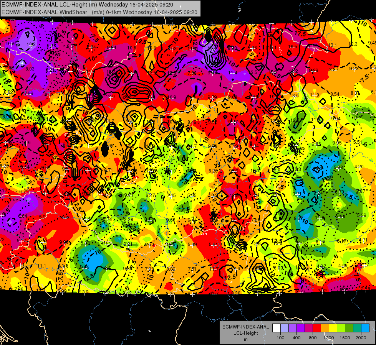This screenshot has height=345, width=376.
Task: Click the map value 8.71
Action: (x=109, y=170)
